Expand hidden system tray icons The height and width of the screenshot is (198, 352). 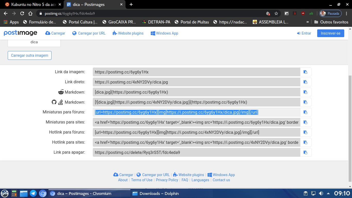coord(328,193)
